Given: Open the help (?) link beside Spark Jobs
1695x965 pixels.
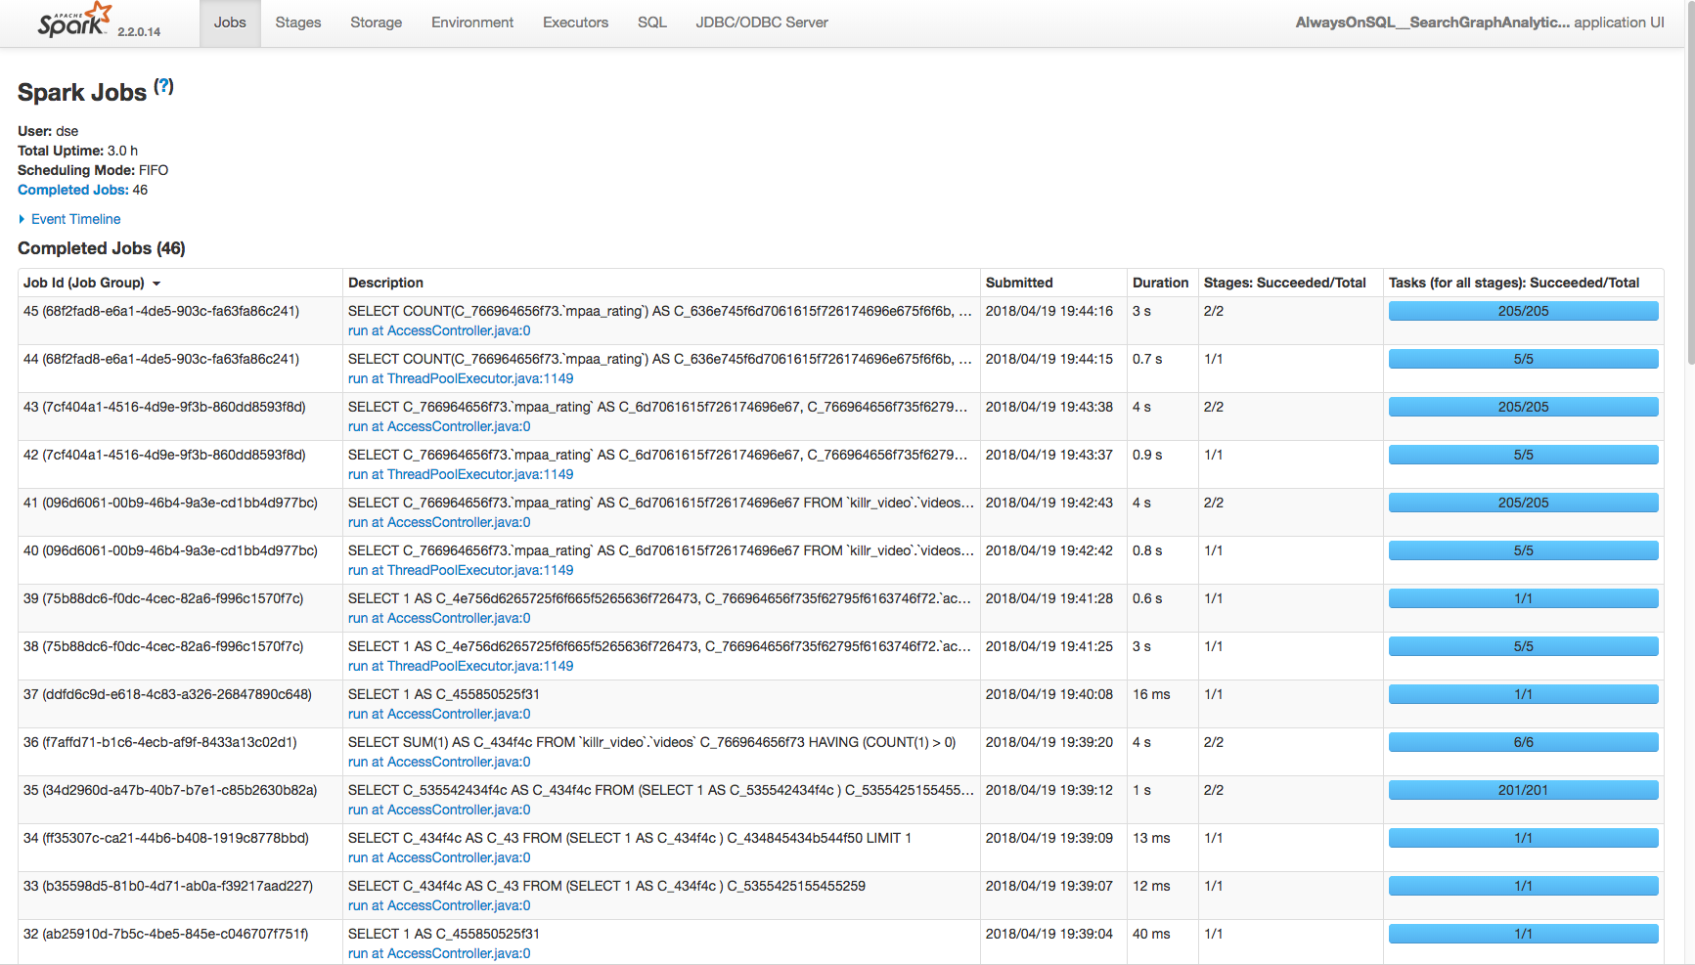Looking at the screenshot, I should pyautogui.click(x=164, y=86).
